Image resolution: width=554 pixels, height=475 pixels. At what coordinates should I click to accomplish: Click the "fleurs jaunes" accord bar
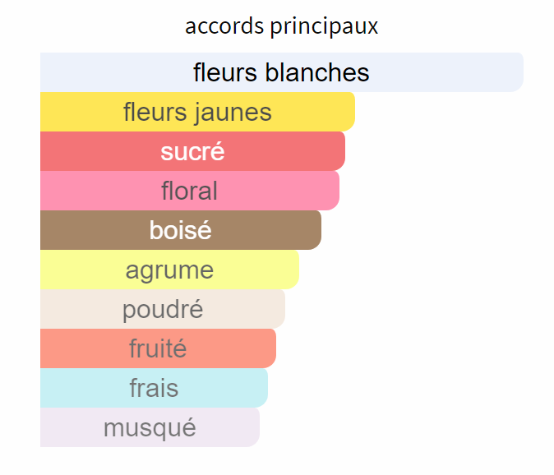(x=197, y=112)
